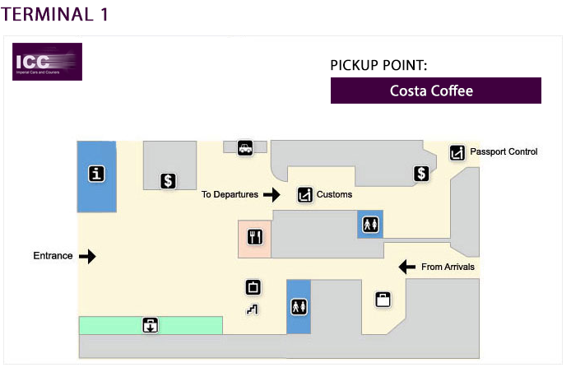Click the lower restroom icon by stairs
The width and height of the screenshot is (571, 372).
point(299,307)
